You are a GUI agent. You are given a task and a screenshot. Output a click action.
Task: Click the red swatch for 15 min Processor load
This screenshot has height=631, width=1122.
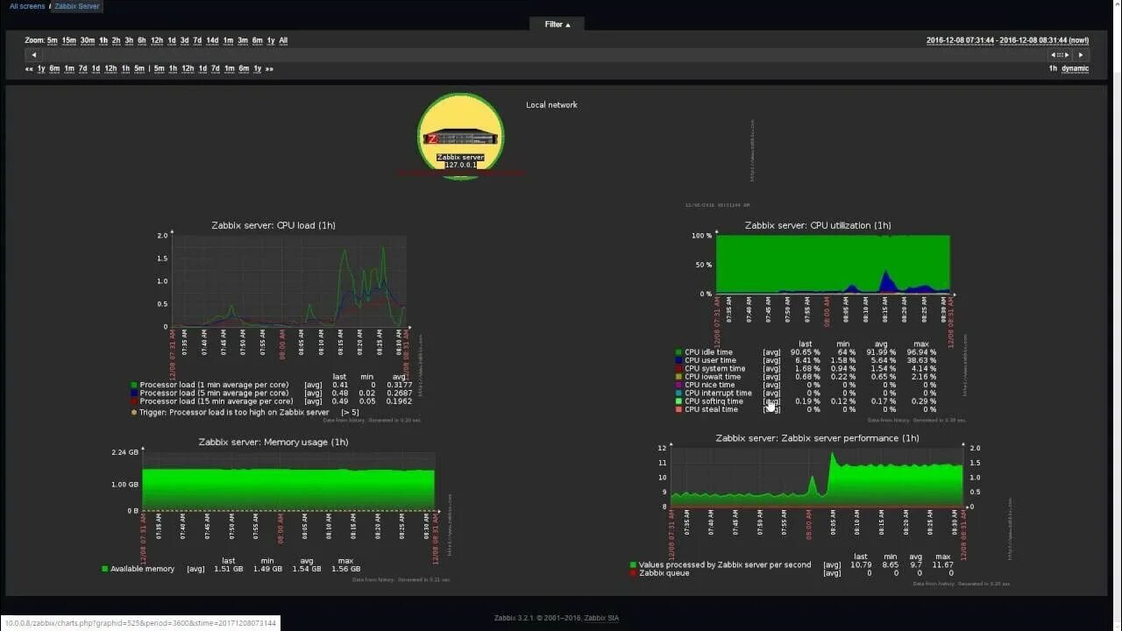pos(134,401)
